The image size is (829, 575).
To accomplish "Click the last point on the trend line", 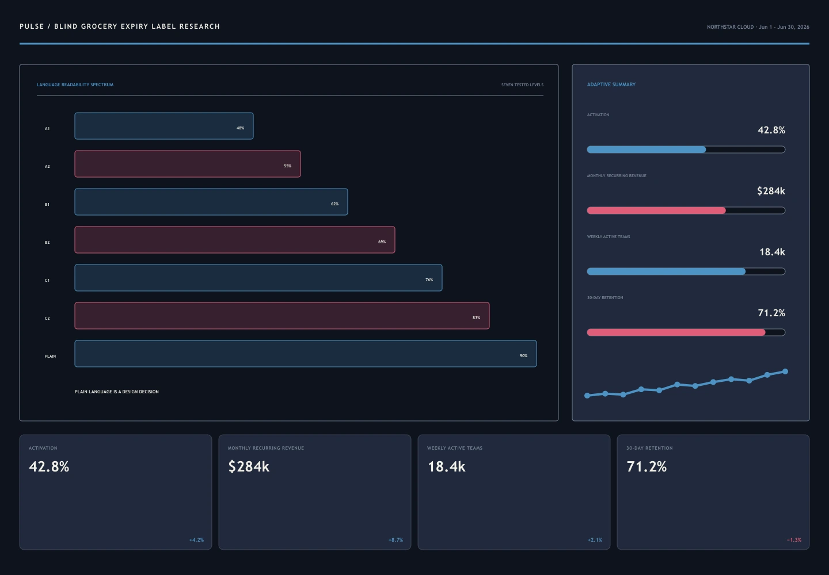I will [x=785, y=371].
